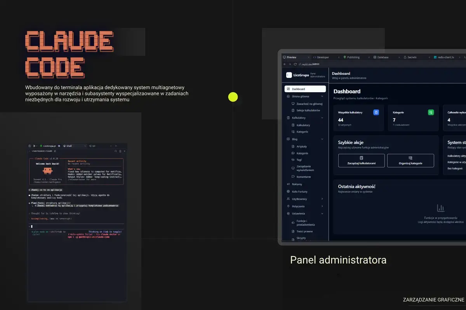
Task: Click the Organizuj kategorie button
Action: pos(410,160)
